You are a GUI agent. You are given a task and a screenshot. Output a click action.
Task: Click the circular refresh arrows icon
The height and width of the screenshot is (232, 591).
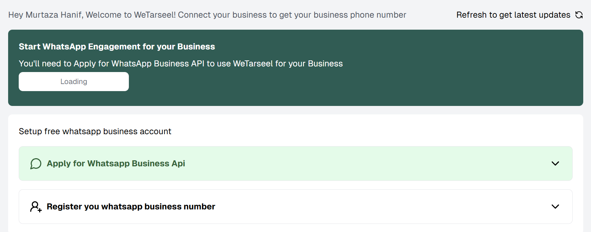point(579,15)
